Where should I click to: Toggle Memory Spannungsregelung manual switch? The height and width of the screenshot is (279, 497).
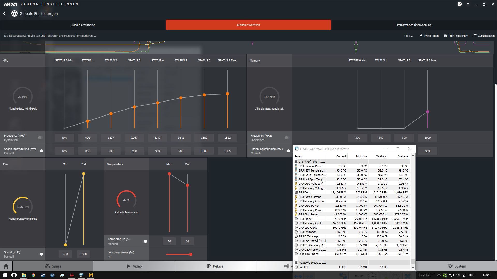[287, 151]
